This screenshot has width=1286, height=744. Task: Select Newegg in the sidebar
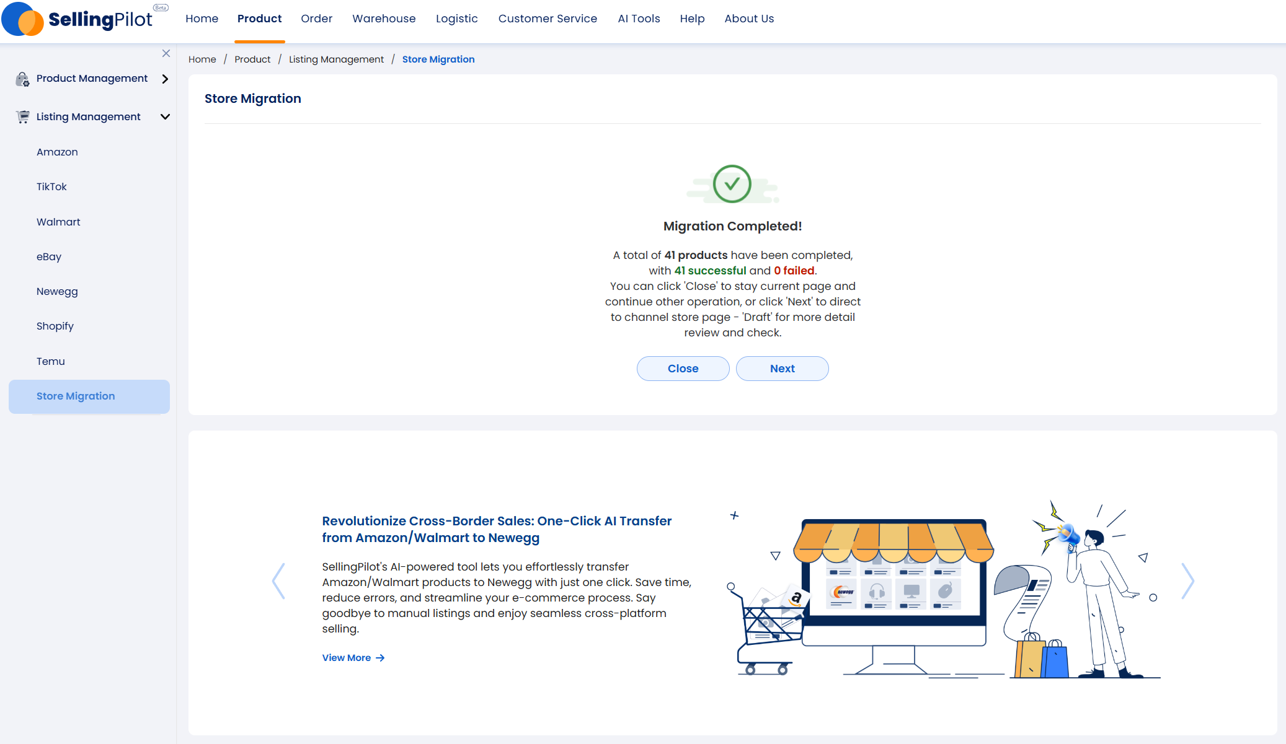(57, 291)
